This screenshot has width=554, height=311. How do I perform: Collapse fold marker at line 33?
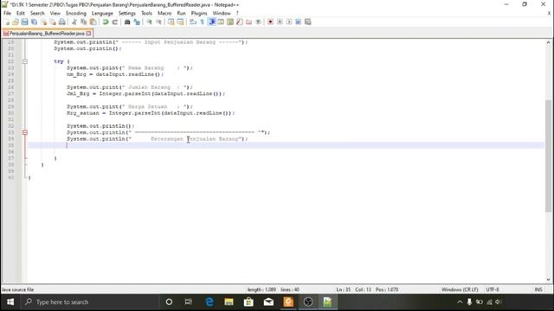pos(25,132)
